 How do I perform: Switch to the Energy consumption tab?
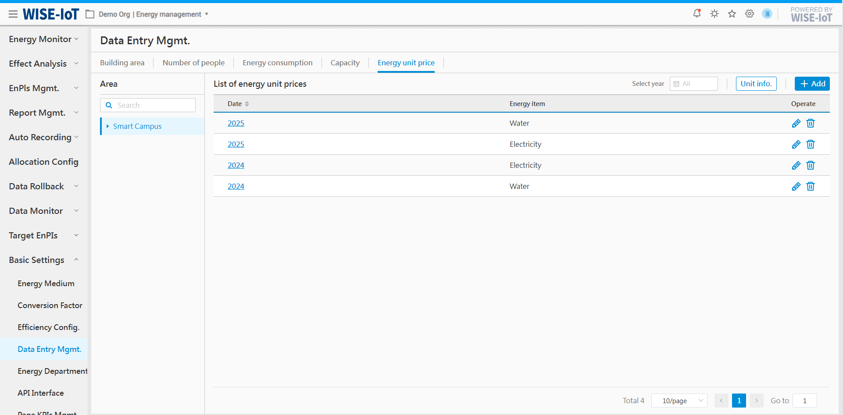[x=277, y=63]
